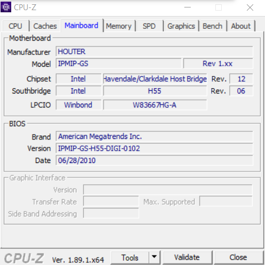Select the Memory tab

119,26
